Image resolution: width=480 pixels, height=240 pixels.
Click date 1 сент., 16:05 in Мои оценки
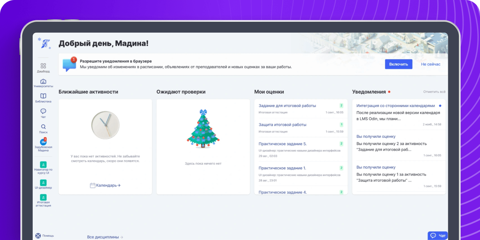(x=334, y=112)
